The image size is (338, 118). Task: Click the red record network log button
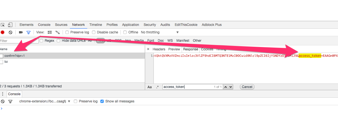point(3,32)
